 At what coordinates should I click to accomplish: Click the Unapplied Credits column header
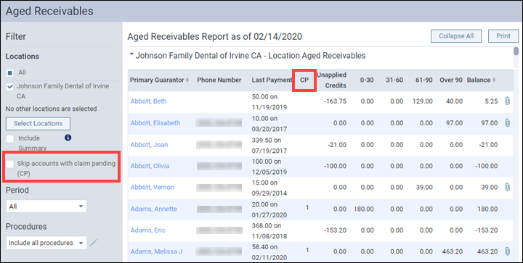[x=332, y=80]
